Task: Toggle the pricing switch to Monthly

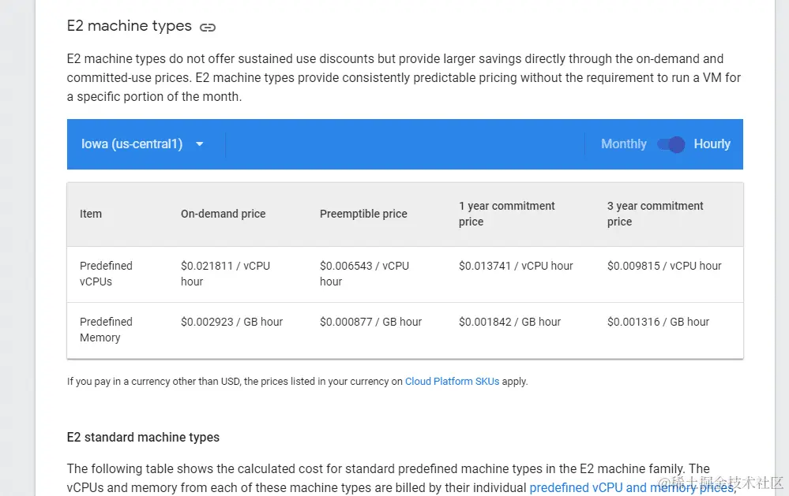Action: pyautogui.click(x=670, y=144)
